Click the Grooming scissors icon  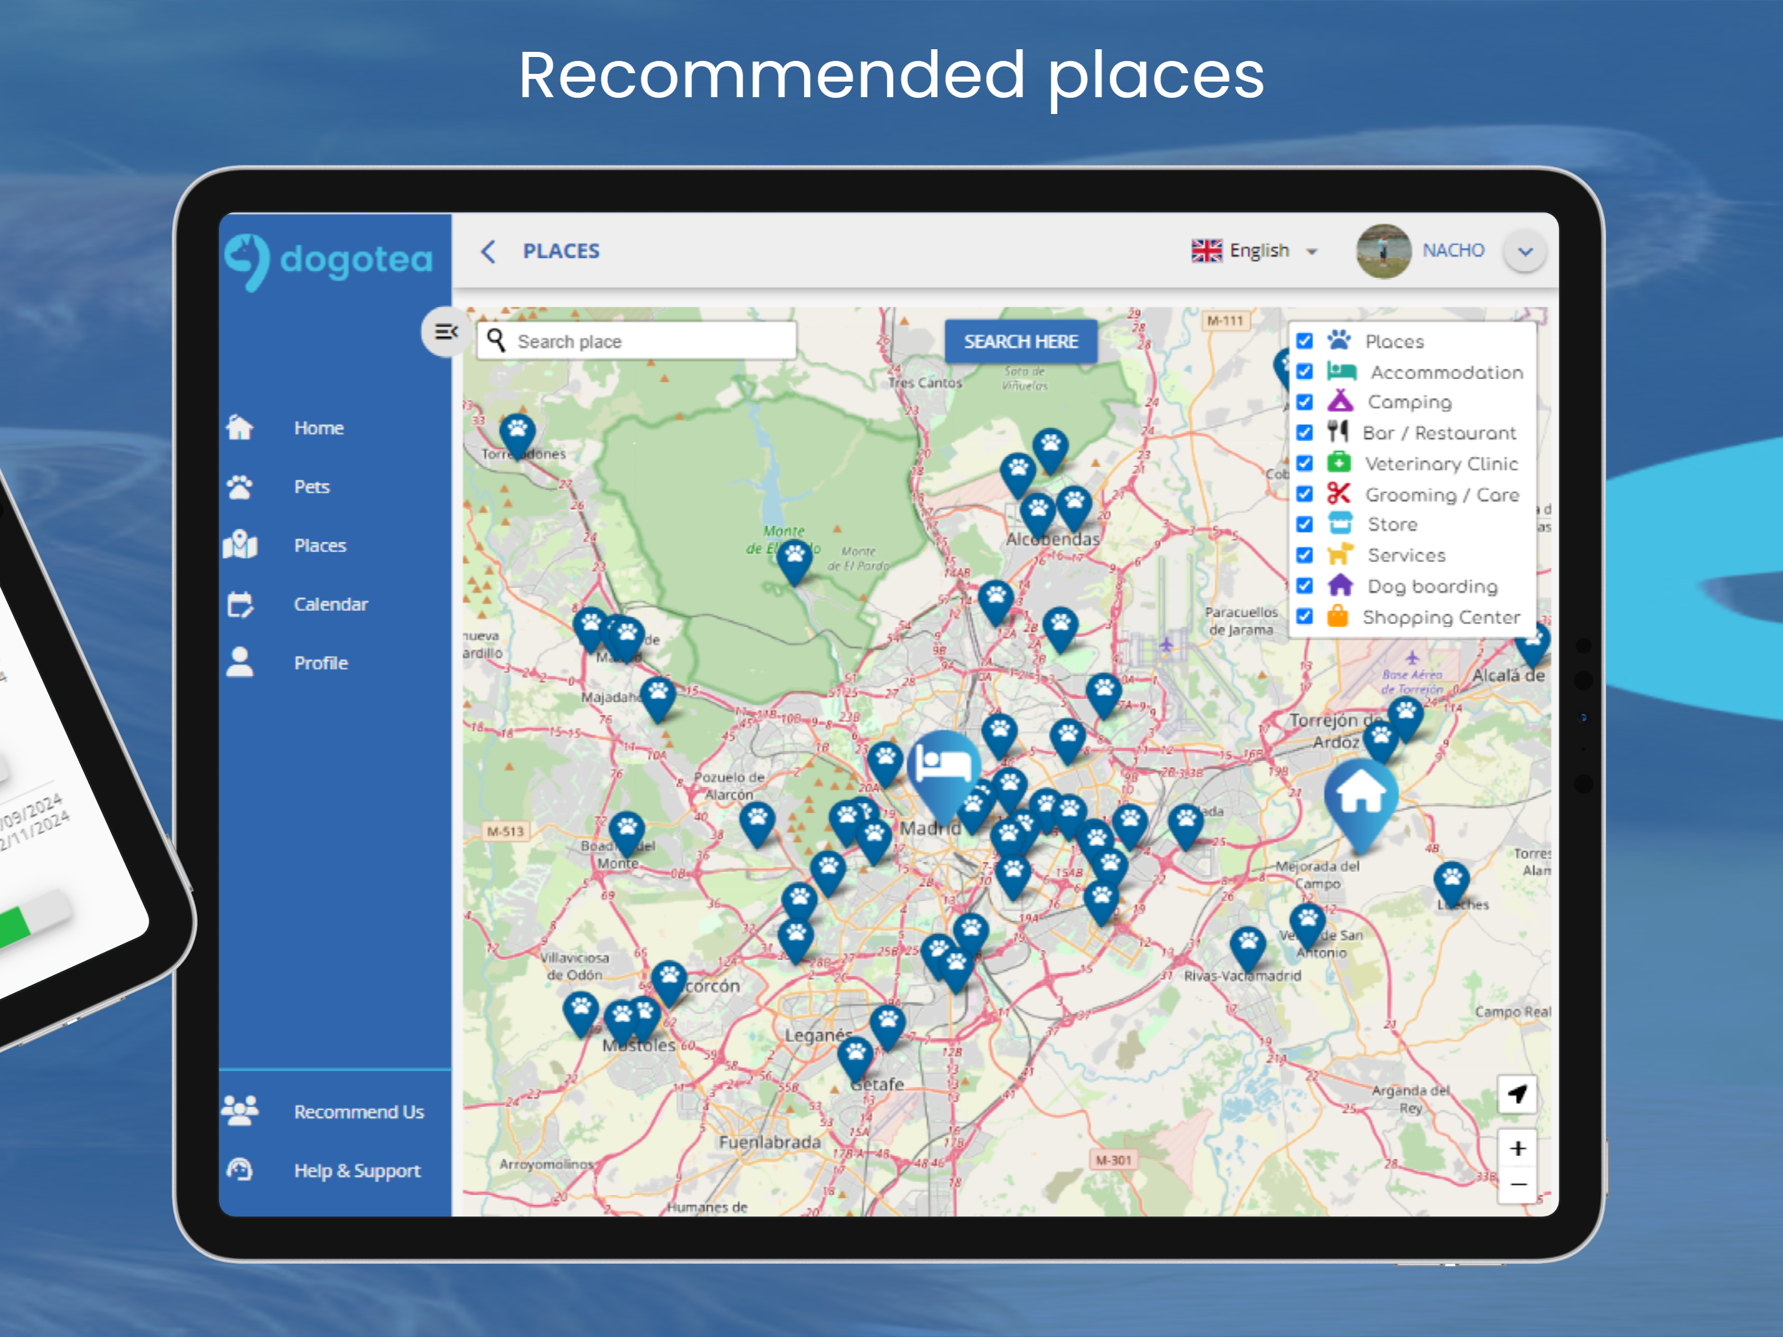click(x=1338, y=493)
